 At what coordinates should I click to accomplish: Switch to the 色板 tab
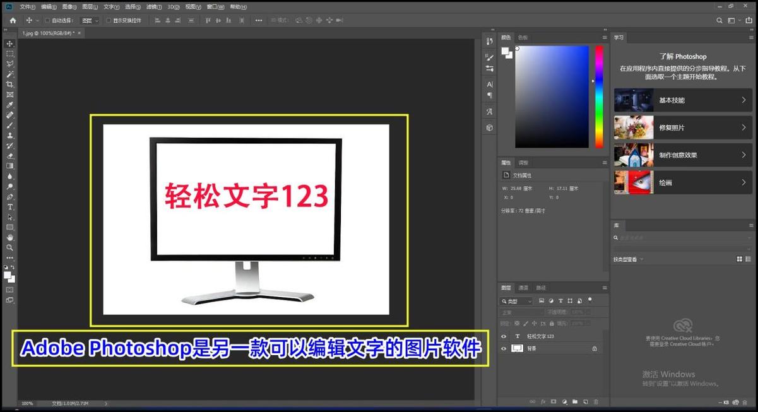523,37
